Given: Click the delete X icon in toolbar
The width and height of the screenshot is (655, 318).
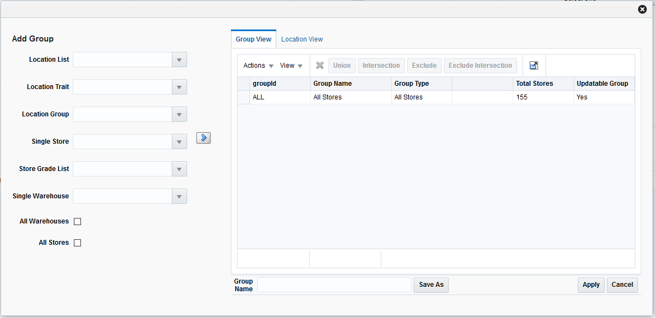Looking at the screenshot, I should [320, 66].
